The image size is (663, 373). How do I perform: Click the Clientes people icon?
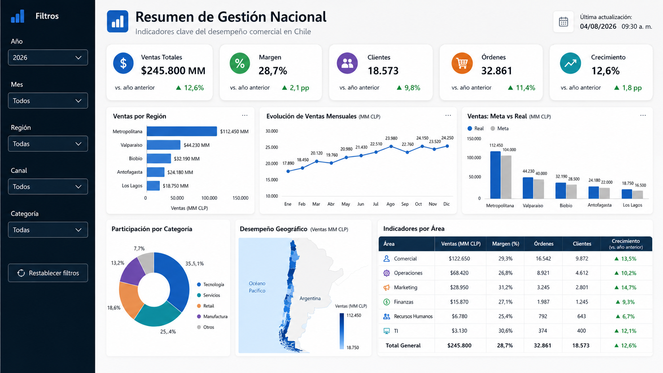[x=347, y=63]
